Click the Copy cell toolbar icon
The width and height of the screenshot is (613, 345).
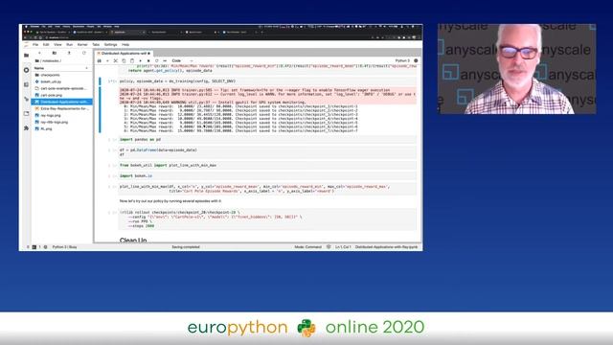(124, 61)
